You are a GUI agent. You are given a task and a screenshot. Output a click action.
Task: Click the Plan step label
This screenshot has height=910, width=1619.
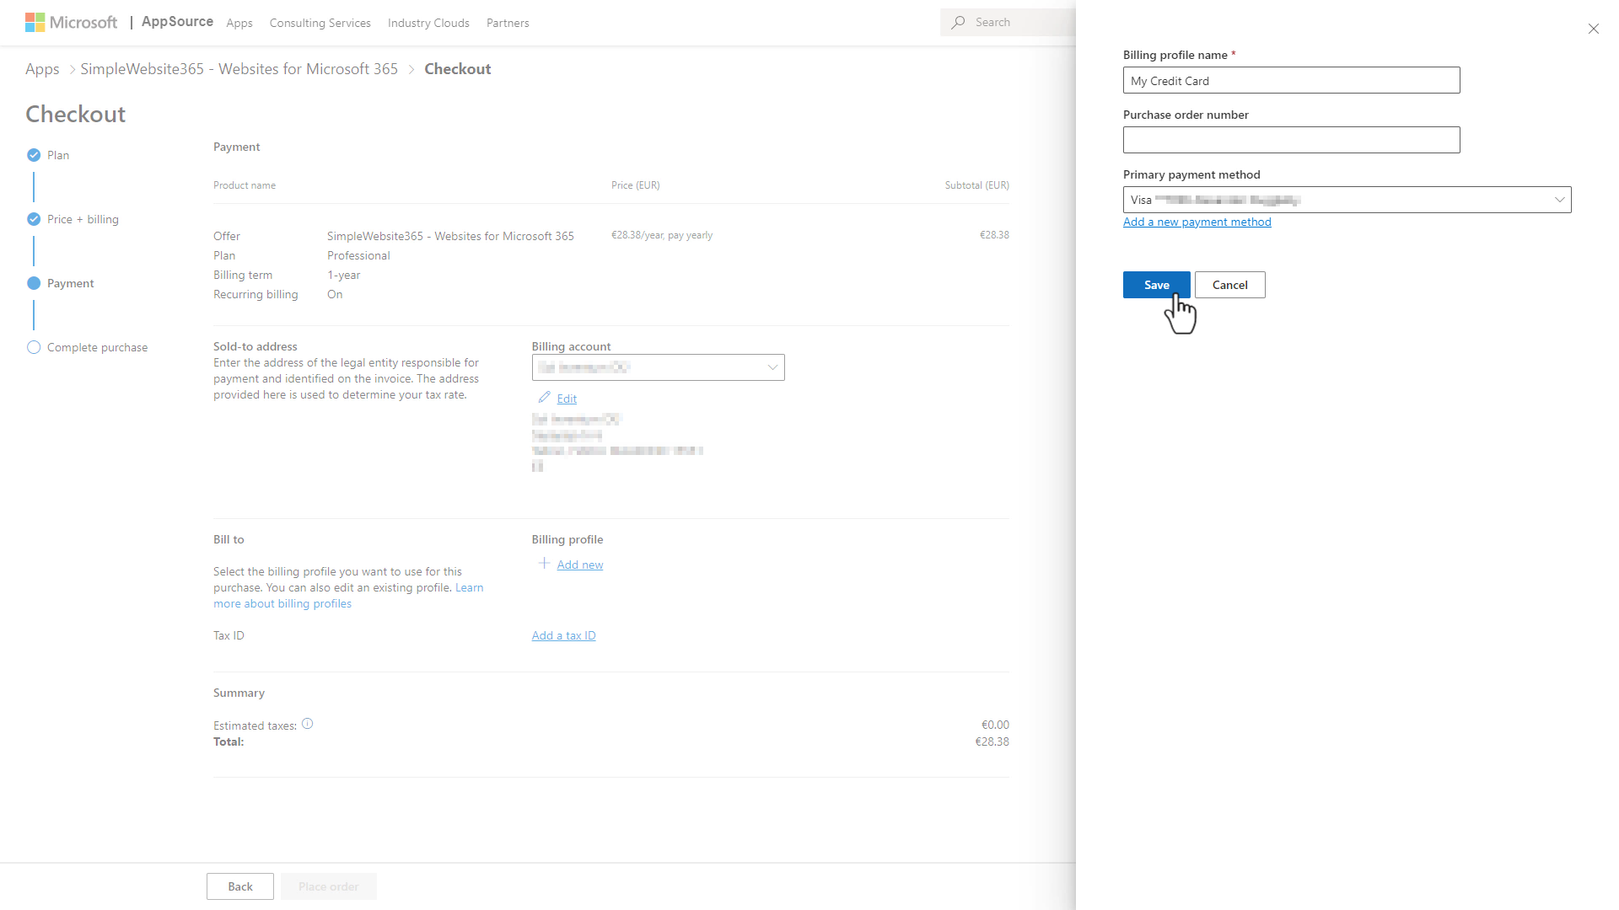58,155
